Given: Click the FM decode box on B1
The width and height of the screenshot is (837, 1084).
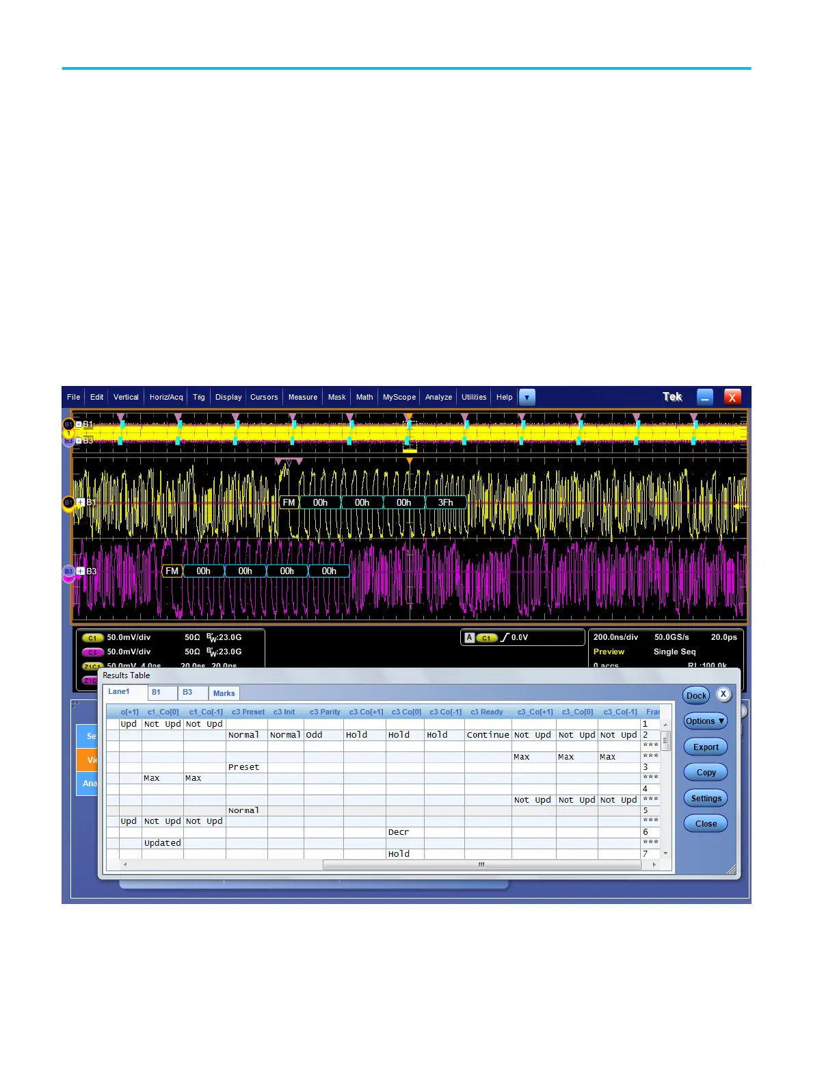Looking at the screenshot, I should pyautogui.click(x=289, y=502).
